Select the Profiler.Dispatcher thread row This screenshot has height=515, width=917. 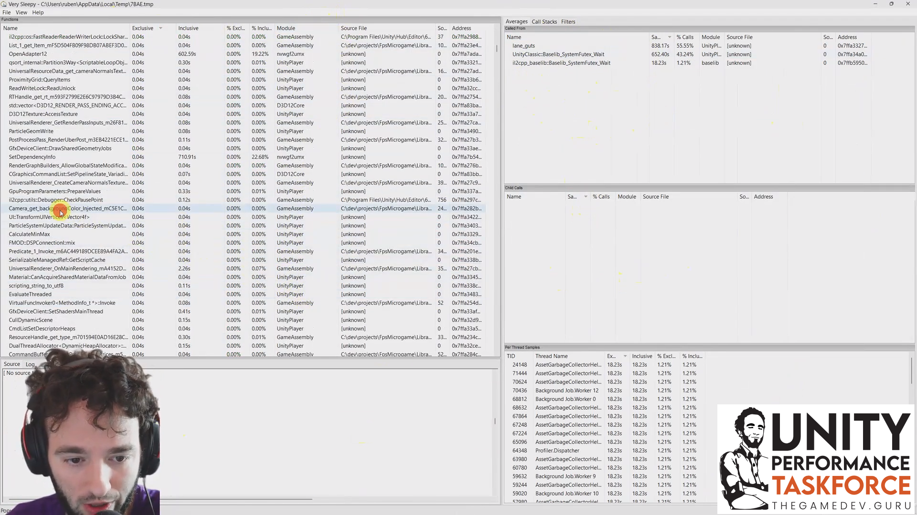557,451
